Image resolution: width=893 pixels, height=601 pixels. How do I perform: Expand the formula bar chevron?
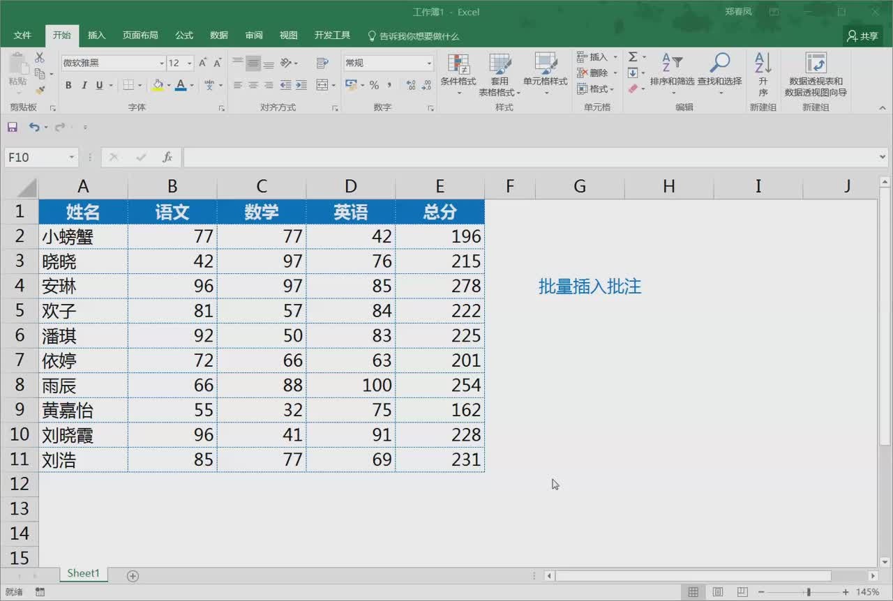coord(883,158)
